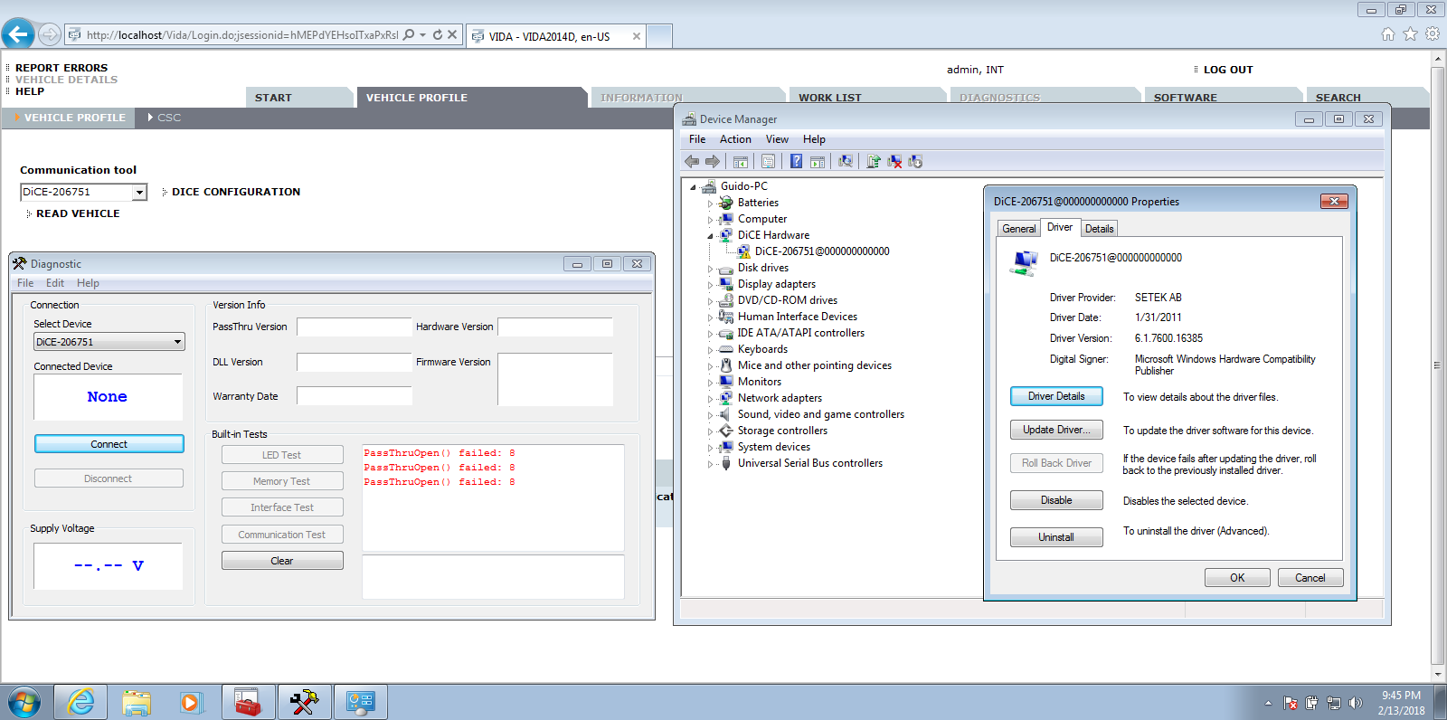1447x720 pixels.
Task: Click Connect button in Diagnostic window
Action: pyautogui.click(x=109, y=444)
